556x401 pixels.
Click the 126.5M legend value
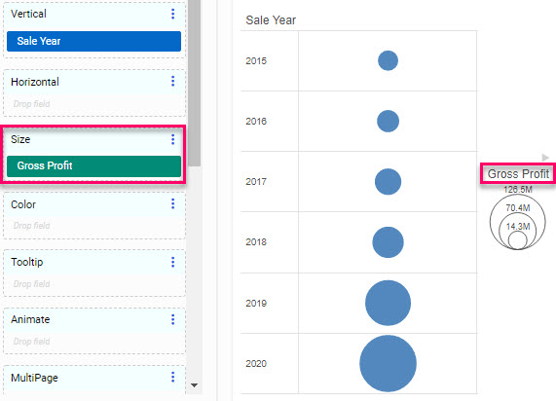point(518,190)
